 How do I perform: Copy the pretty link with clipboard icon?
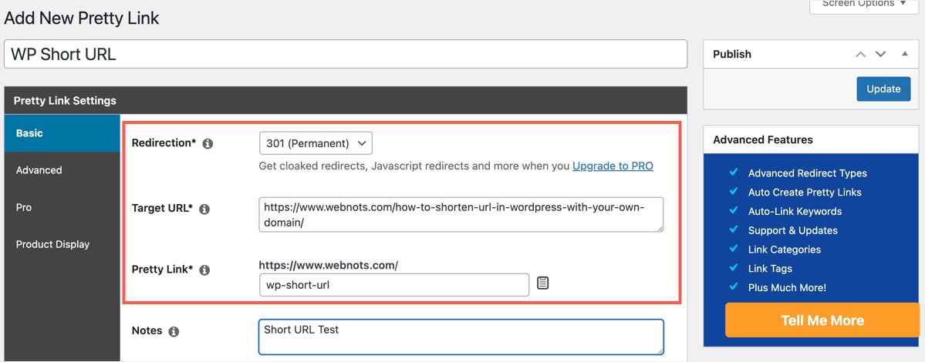click(543, 283)
